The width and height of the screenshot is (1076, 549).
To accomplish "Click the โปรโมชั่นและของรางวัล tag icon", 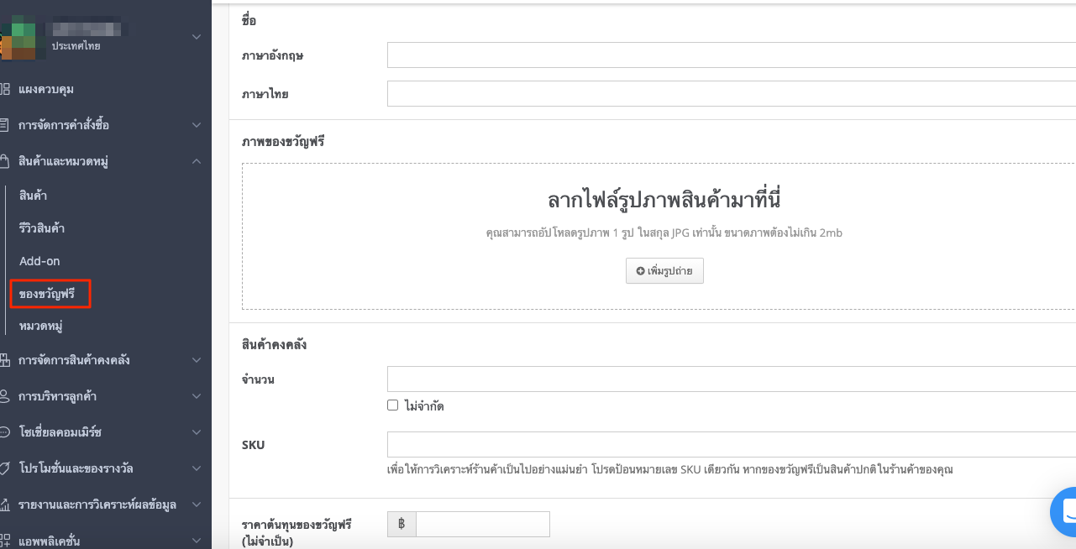I will click(x=4, y=468).
